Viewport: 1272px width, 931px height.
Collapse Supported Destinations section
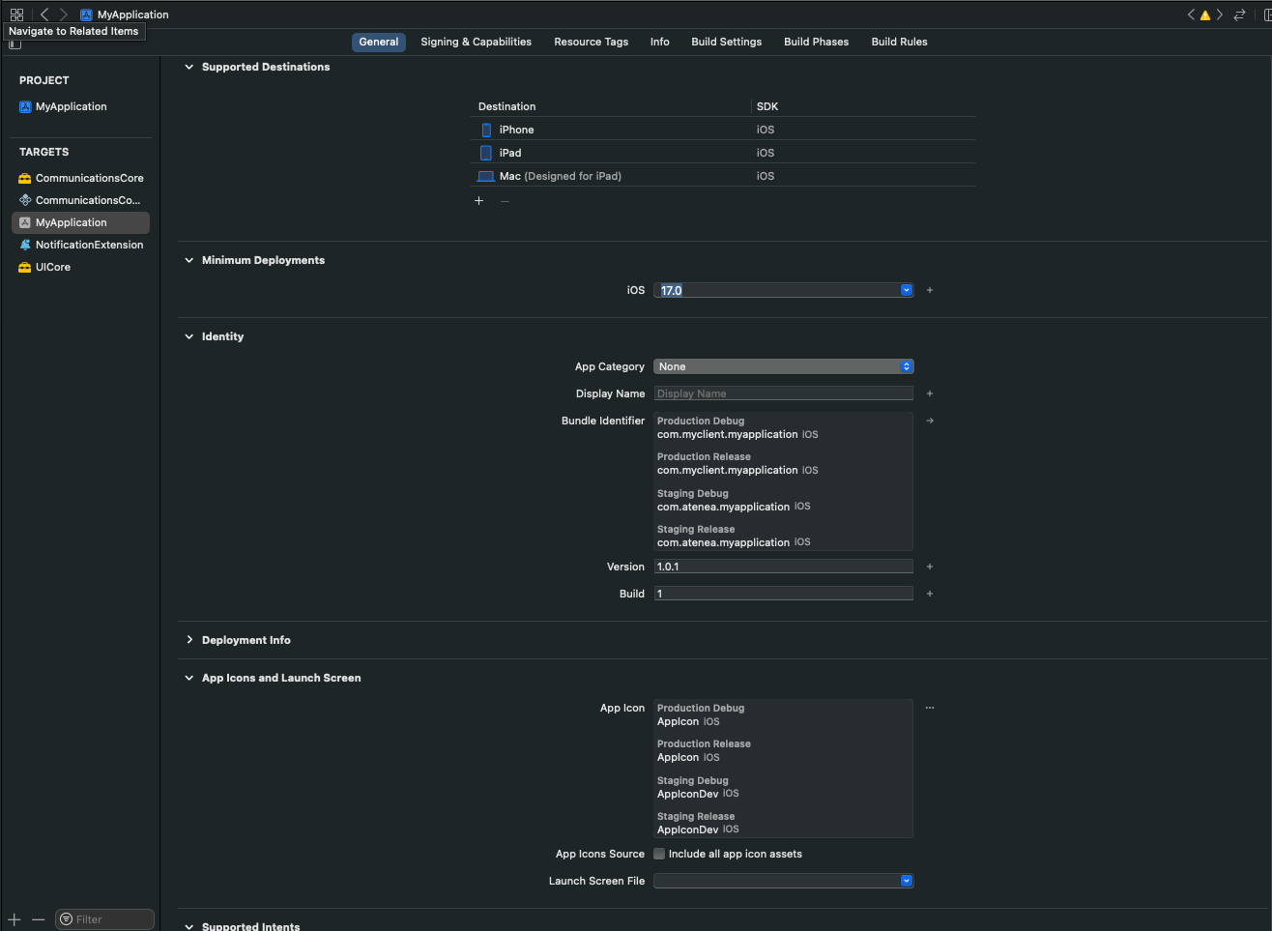click(x=189, y=67)
